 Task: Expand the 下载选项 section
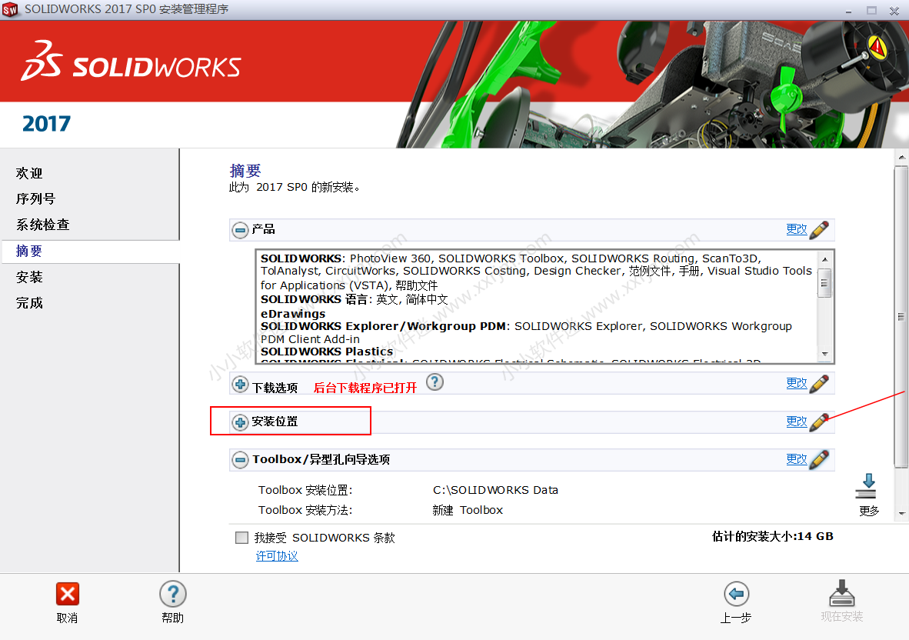coord(241,385)
